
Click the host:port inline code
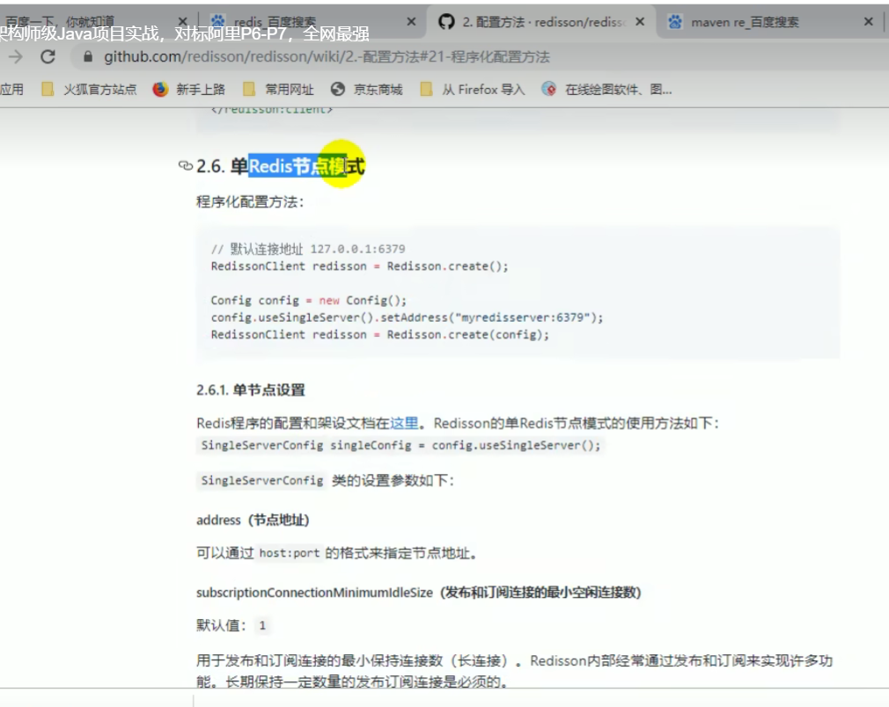point(290,553)
